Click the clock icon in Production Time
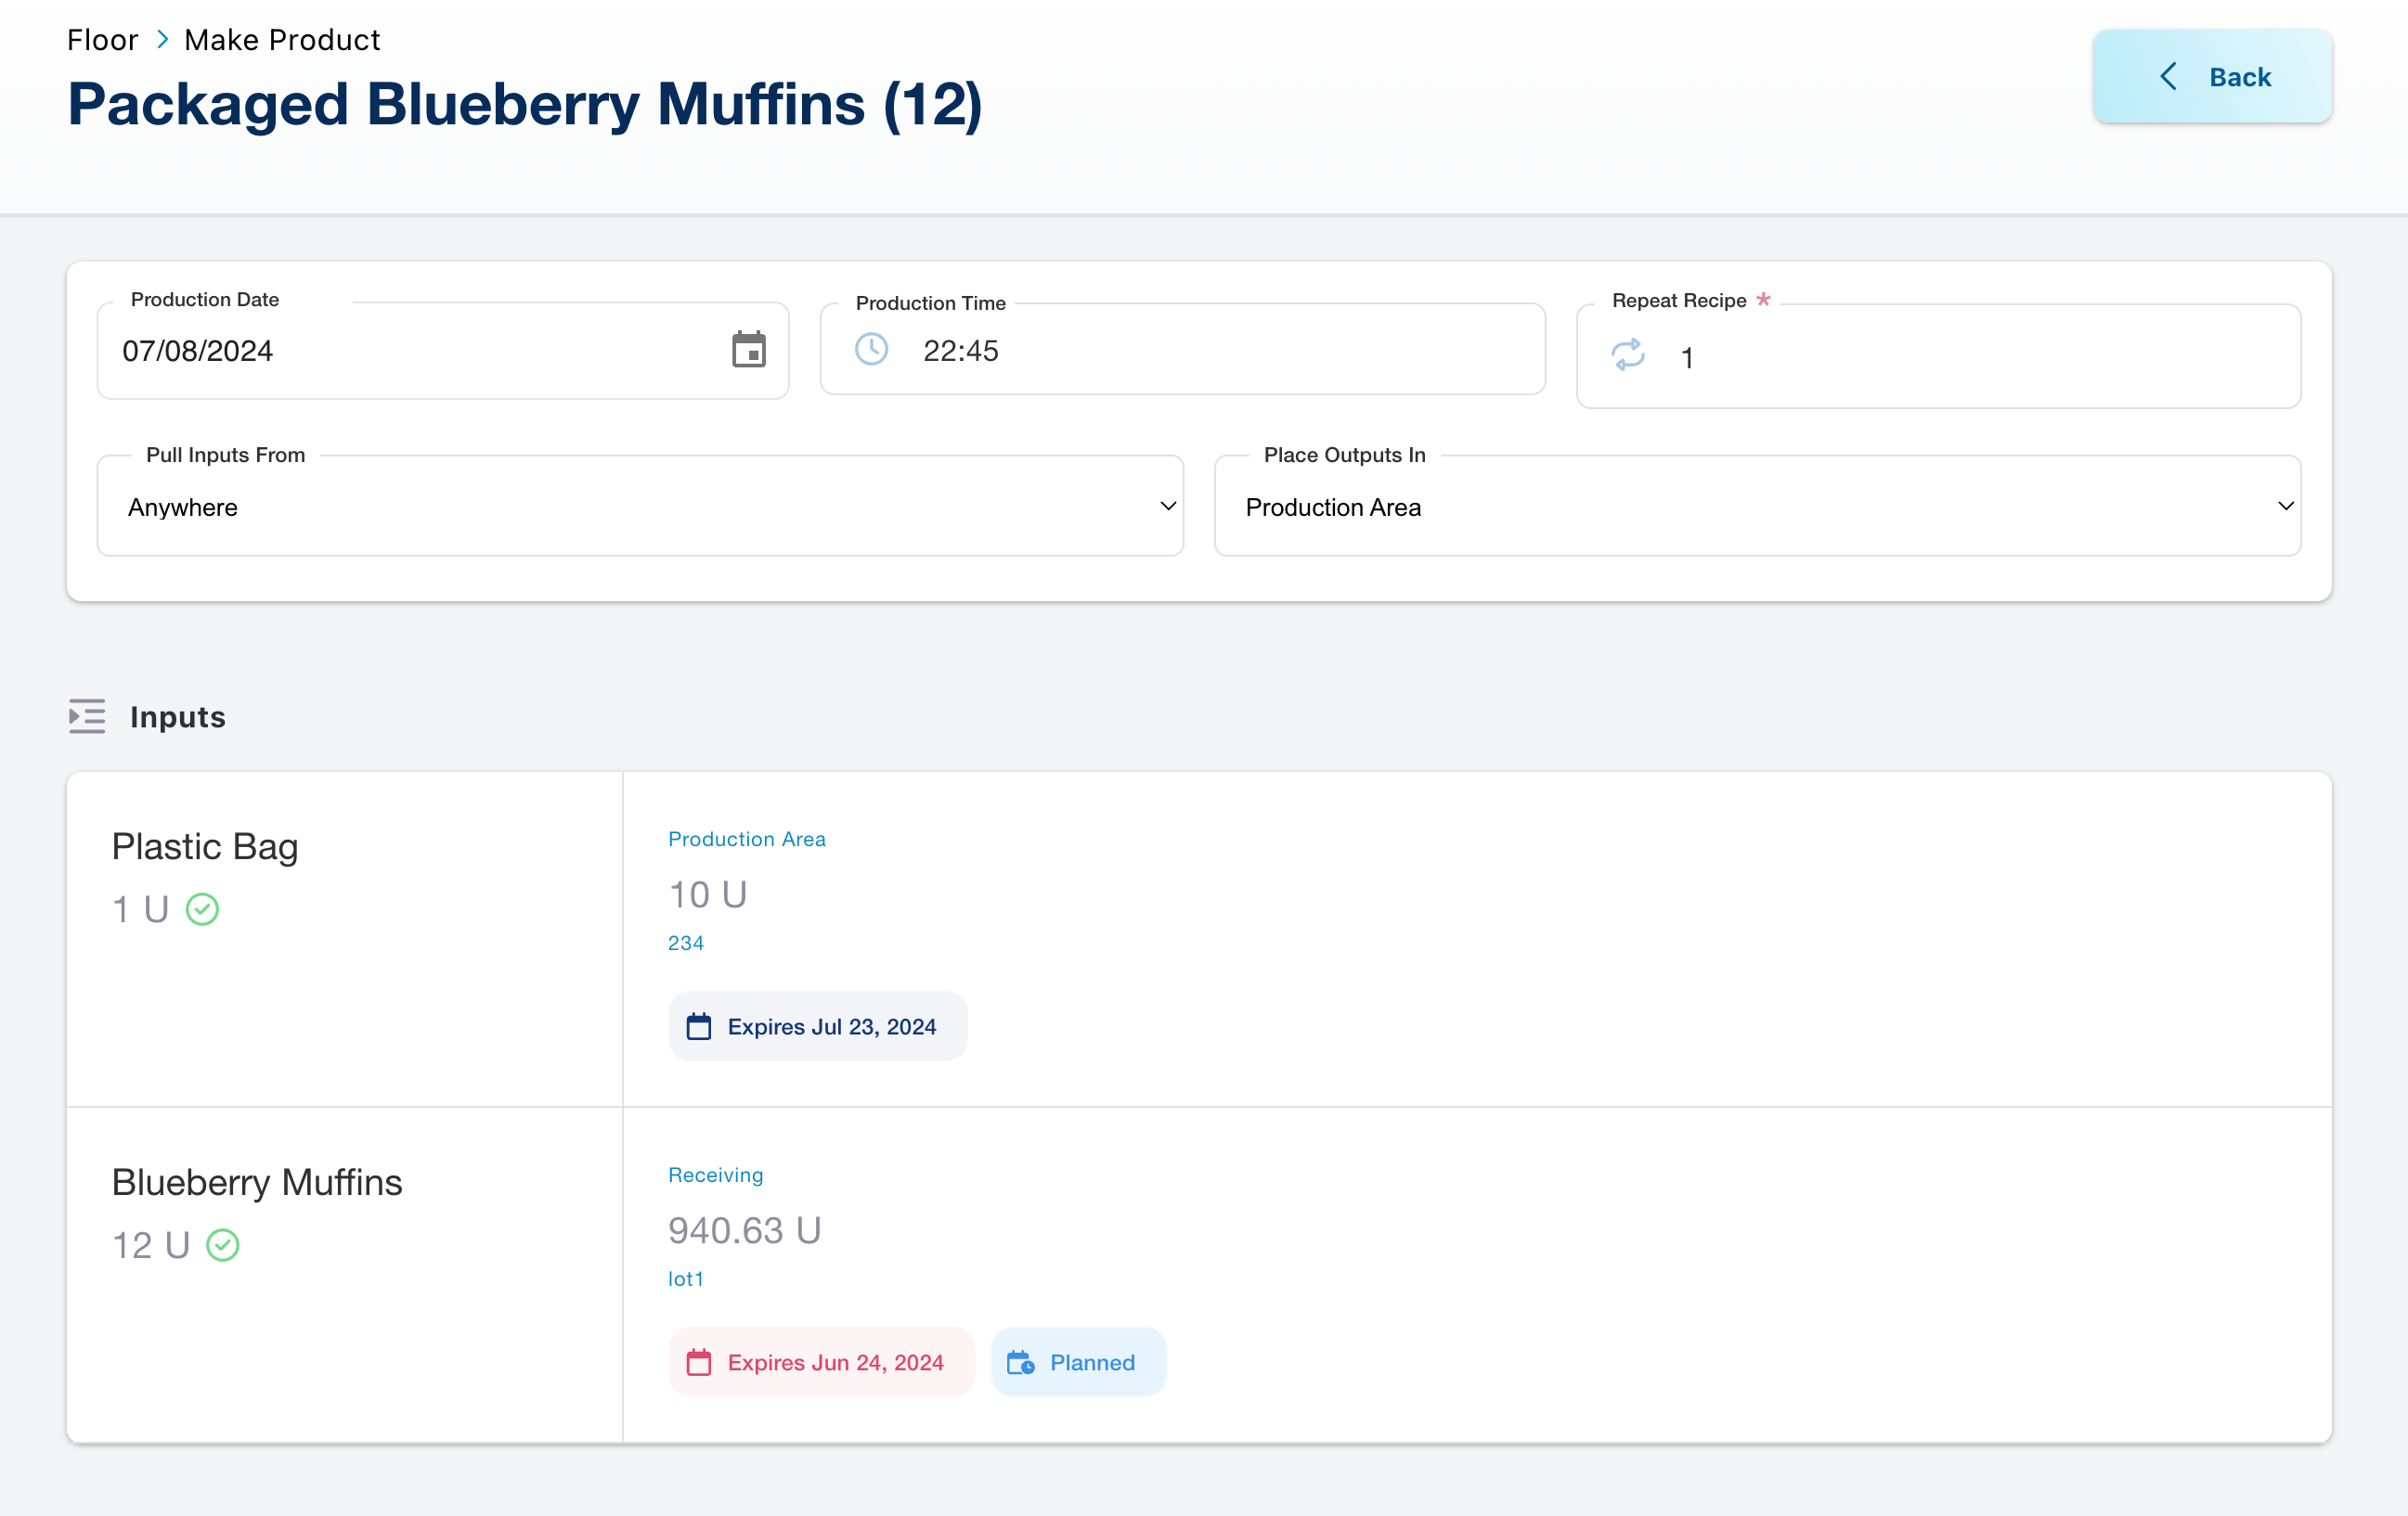This screenshot has height=1516, width=2408. click(871, 350)
